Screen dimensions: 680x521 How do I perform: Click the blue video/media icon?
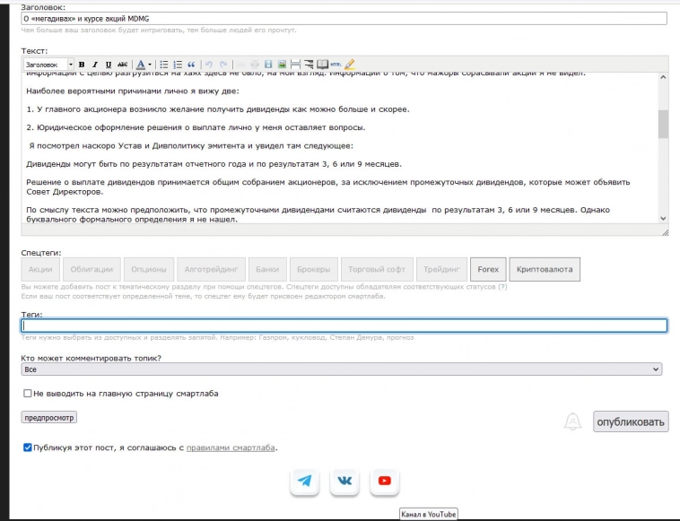[x=268, y=65]
